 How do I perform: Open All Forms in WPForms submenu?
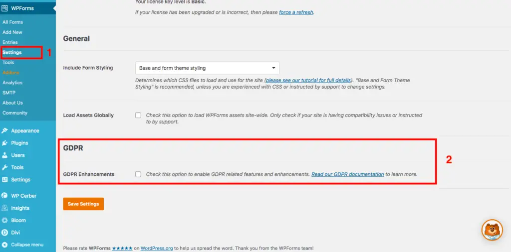coord(12,22)
